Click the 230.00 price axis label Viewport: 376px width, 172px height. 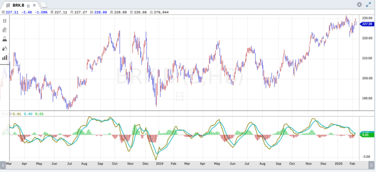(x=367, y=18)
